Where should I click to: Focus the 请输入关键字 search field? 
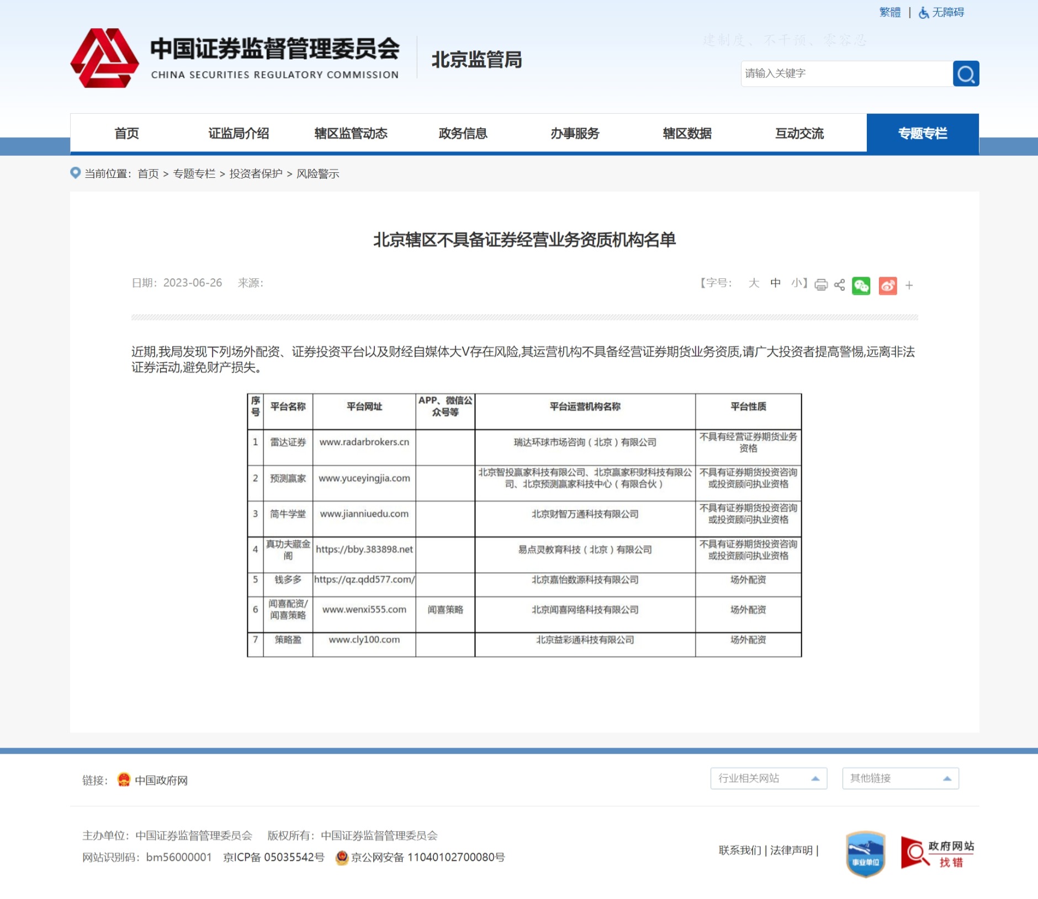click(x=846, y=73)
